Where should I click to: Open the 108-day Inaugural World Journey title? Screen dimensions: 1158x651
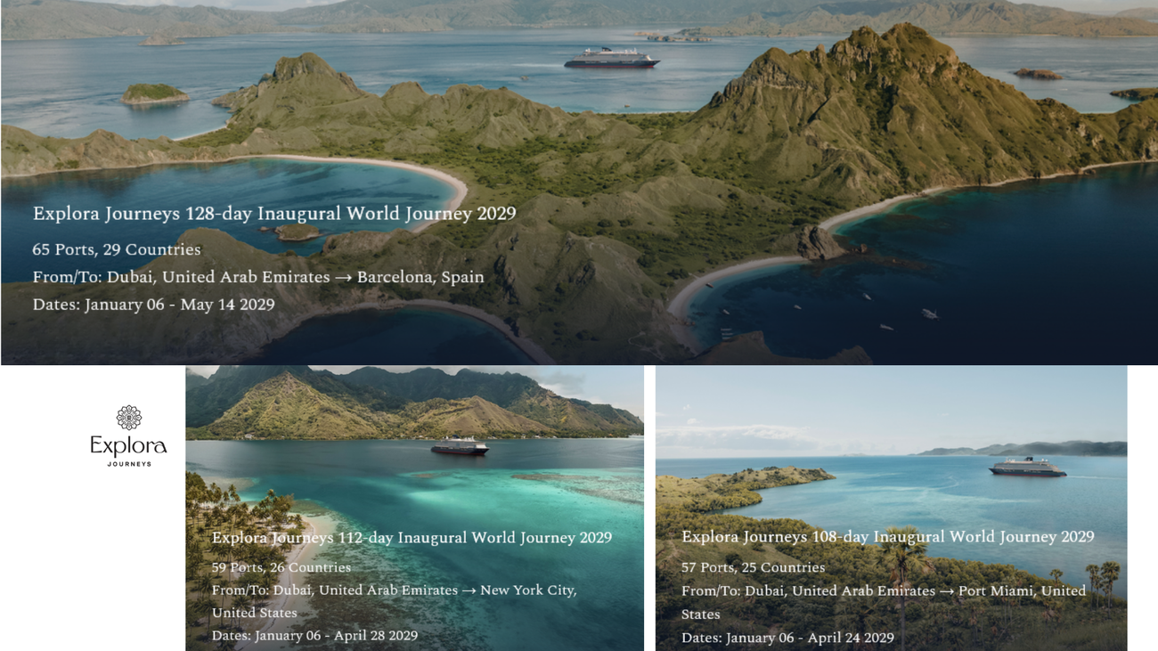[x=888, y=537]
